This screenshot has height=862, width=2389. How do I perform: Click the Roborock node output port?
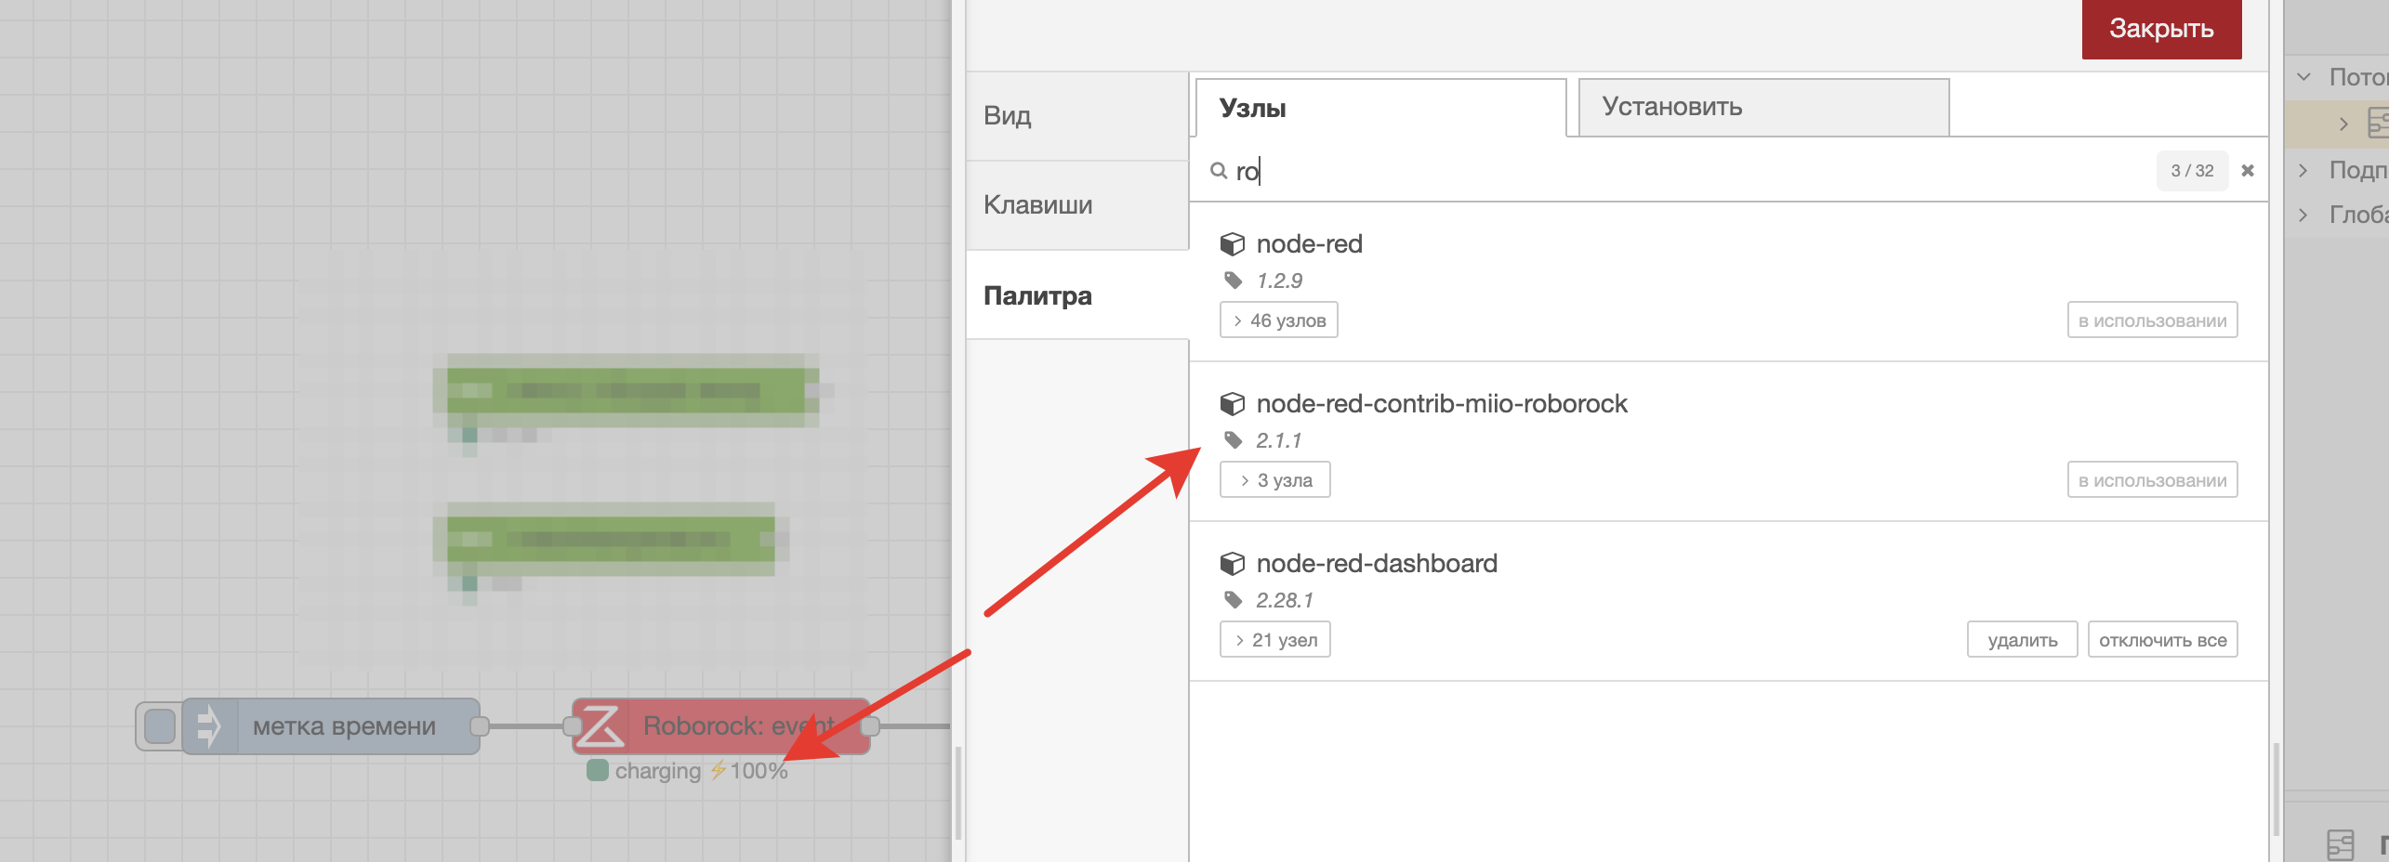pos(870,726)
